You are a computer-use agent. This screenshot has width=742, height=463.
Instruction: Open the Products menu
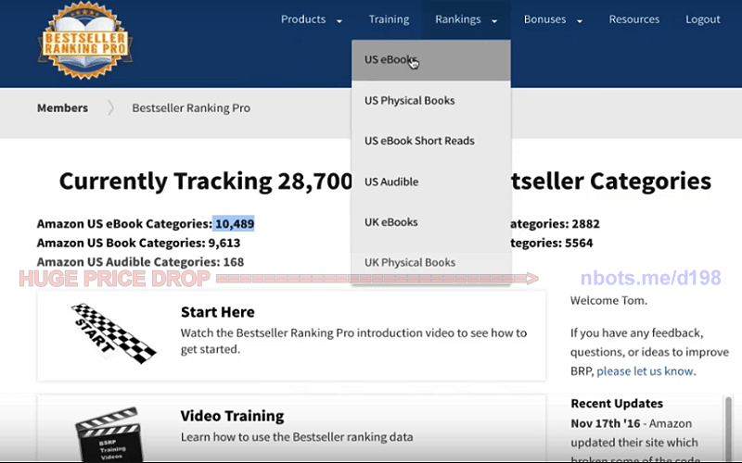(303, 19)
